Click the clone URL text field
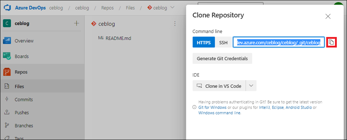347x140 pixels. tap(278, 42)
